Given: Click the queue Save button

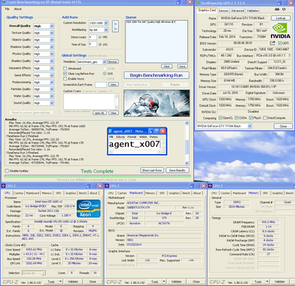Looking at the screenshot, I should coord(182,66).
